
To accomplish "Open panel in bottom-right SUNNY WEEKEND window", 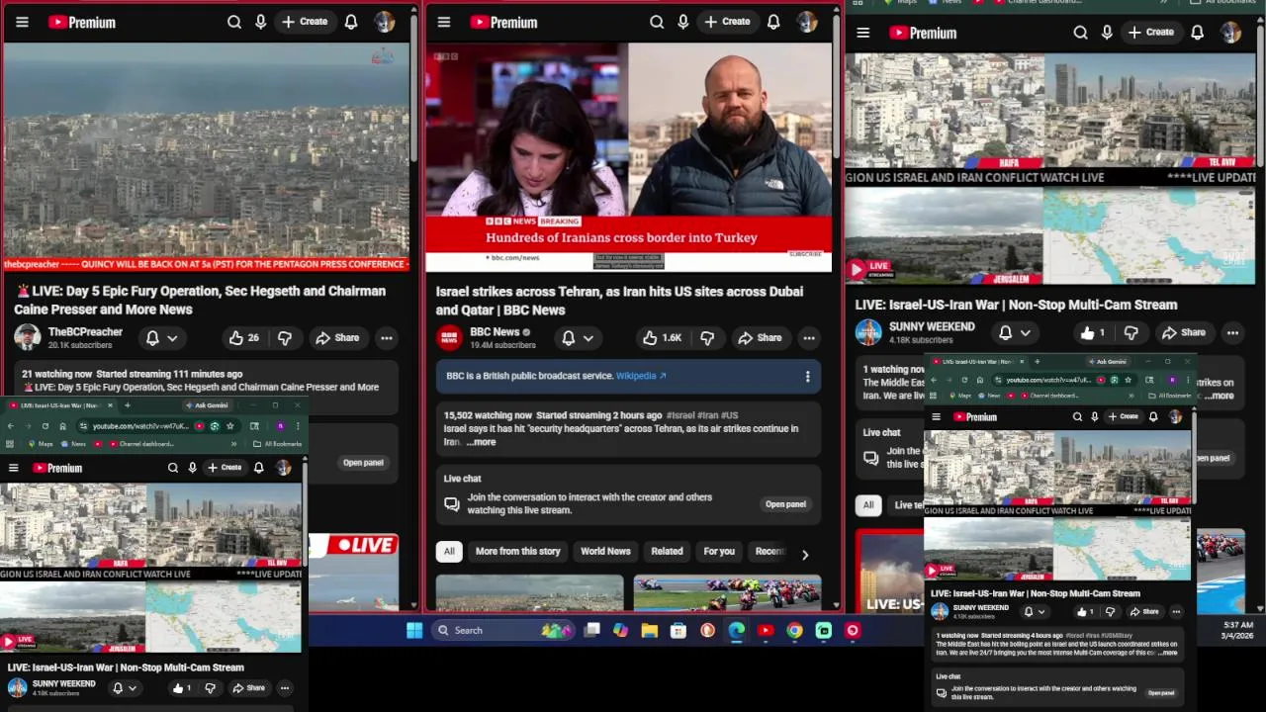I will coord(1161,693).
